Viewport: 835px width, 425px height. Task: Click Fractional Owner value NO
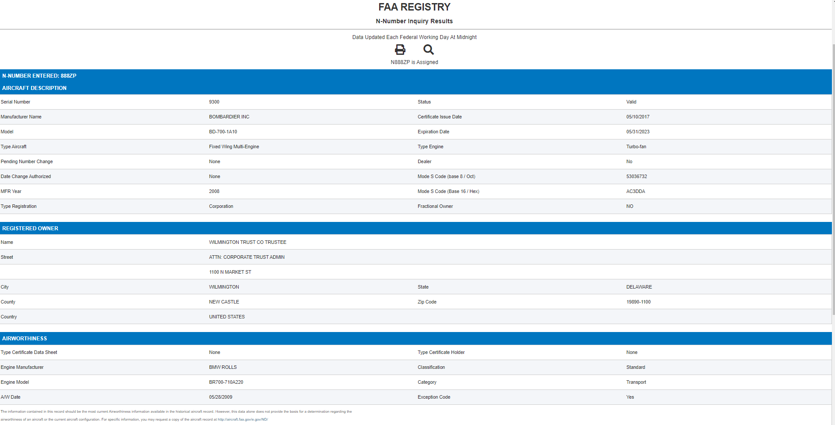[x=630, y=206]
